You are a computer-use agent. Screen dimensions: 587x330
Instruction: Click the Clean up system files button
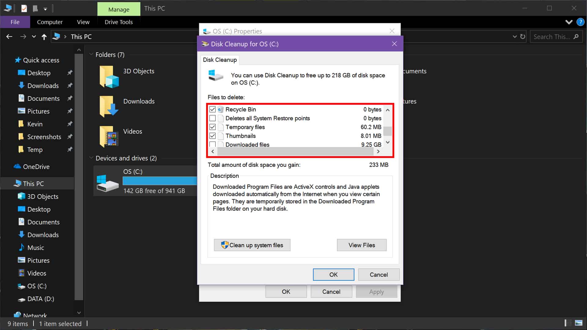[252, 245]
